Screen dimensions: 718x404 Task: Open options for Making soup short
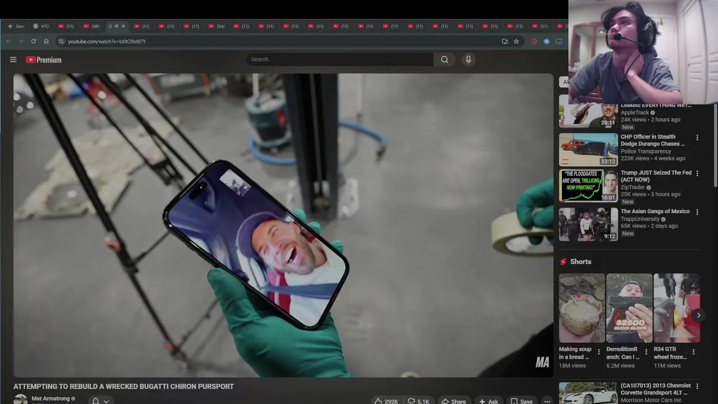point(599,352)
